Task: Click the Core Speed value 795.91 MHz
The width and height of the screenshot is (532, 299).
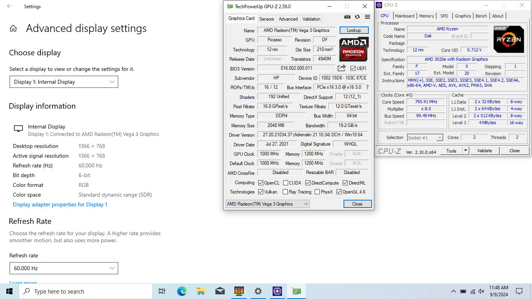Action: [426, 102]
